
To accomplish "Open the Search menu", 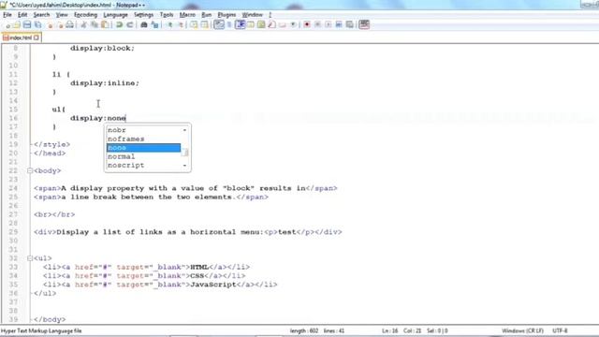I will tap(41, 15).
